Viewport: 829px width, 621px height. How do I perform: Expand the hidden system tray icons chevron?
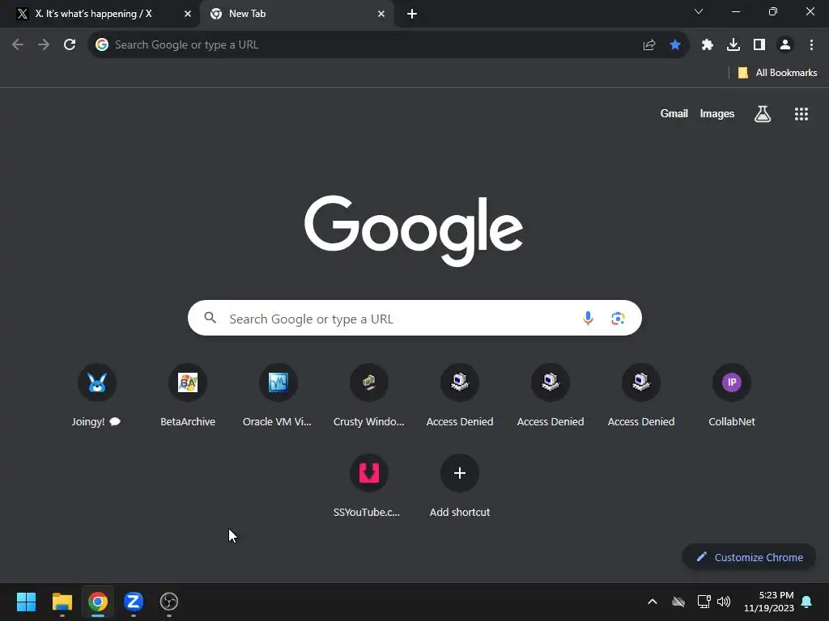pyautogui.click(x=653, y=602)
